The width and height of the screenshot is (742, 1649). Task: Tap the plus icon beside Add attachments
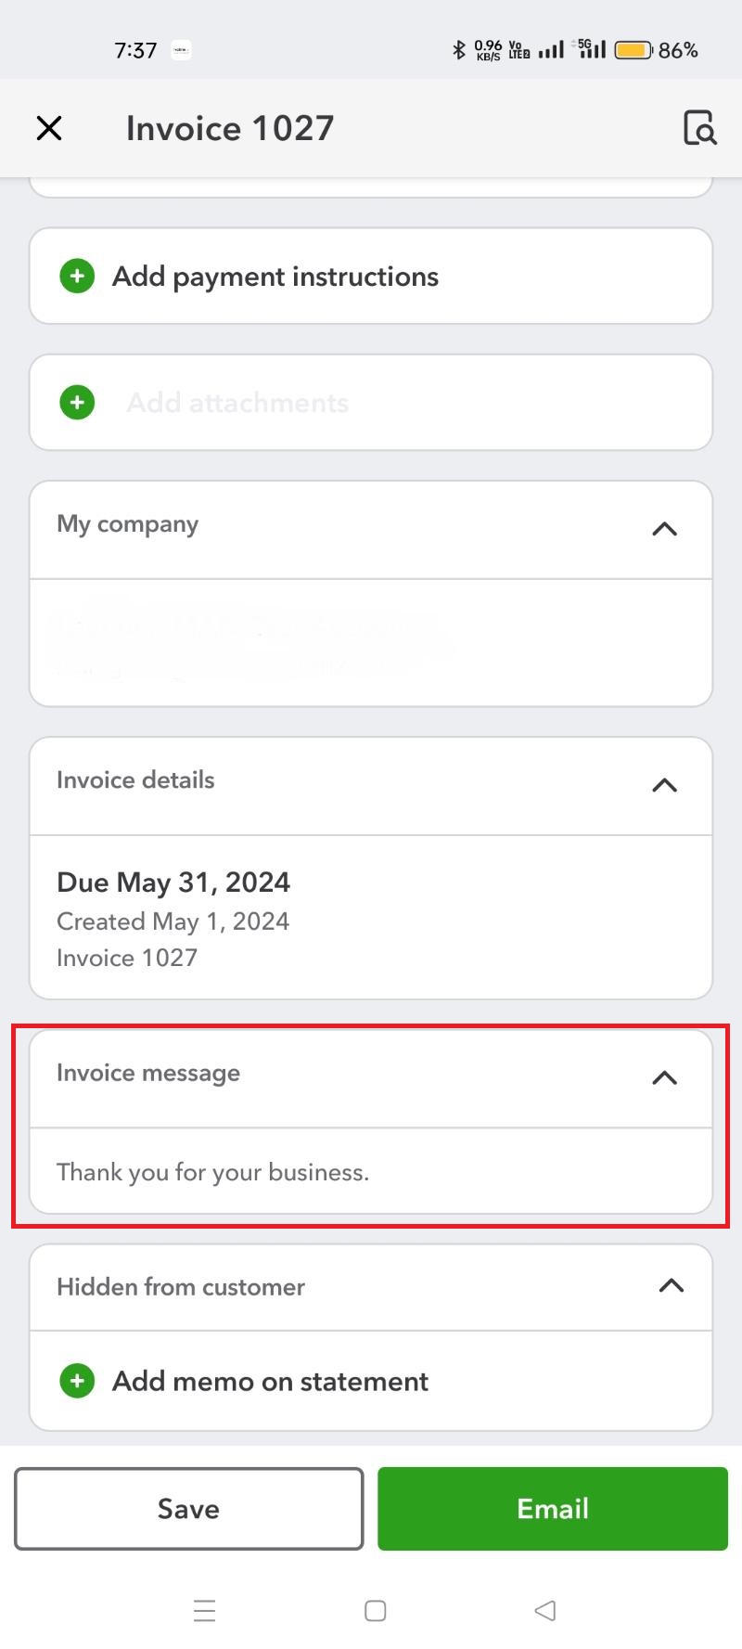click(x=77, y=402)
